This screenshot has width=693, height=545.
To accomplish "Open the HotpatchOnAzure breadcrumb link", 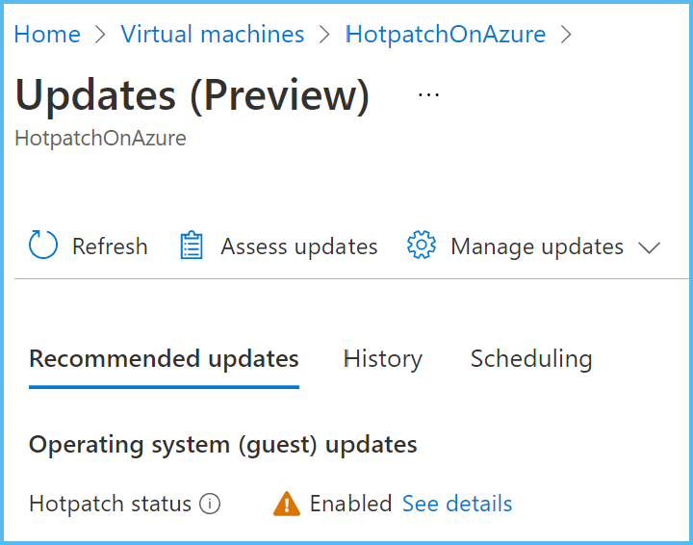I will 446,35.
